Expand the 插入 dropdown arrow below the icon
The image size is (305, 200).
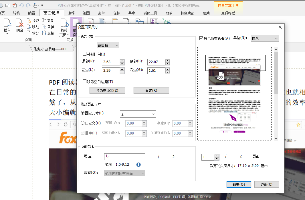(7, 34)
